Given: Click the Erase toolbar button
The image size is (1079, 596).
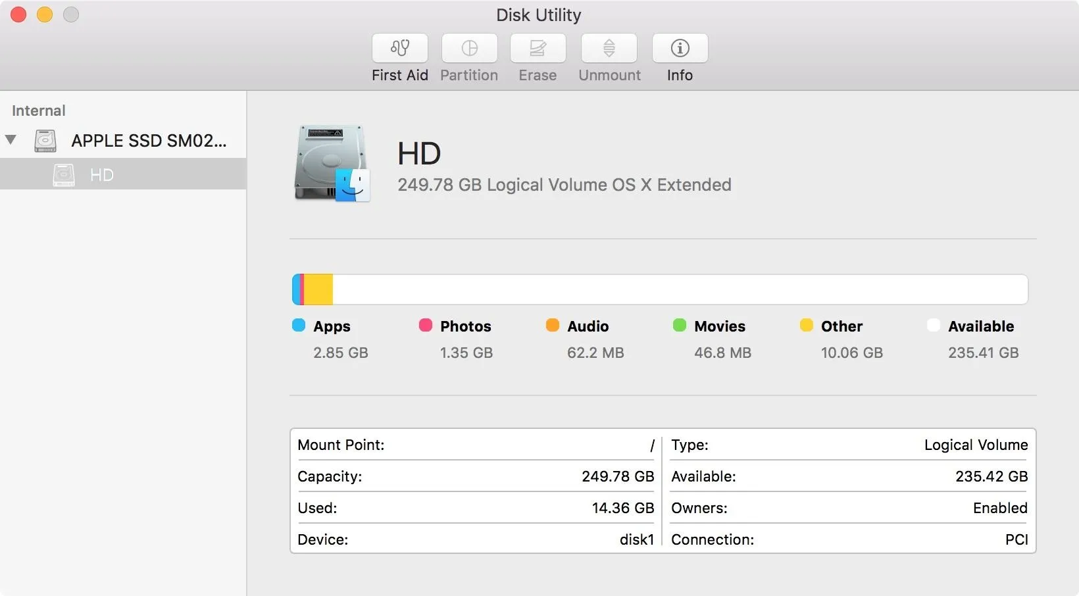Looking at the screenshot, I should coord(538,49).
